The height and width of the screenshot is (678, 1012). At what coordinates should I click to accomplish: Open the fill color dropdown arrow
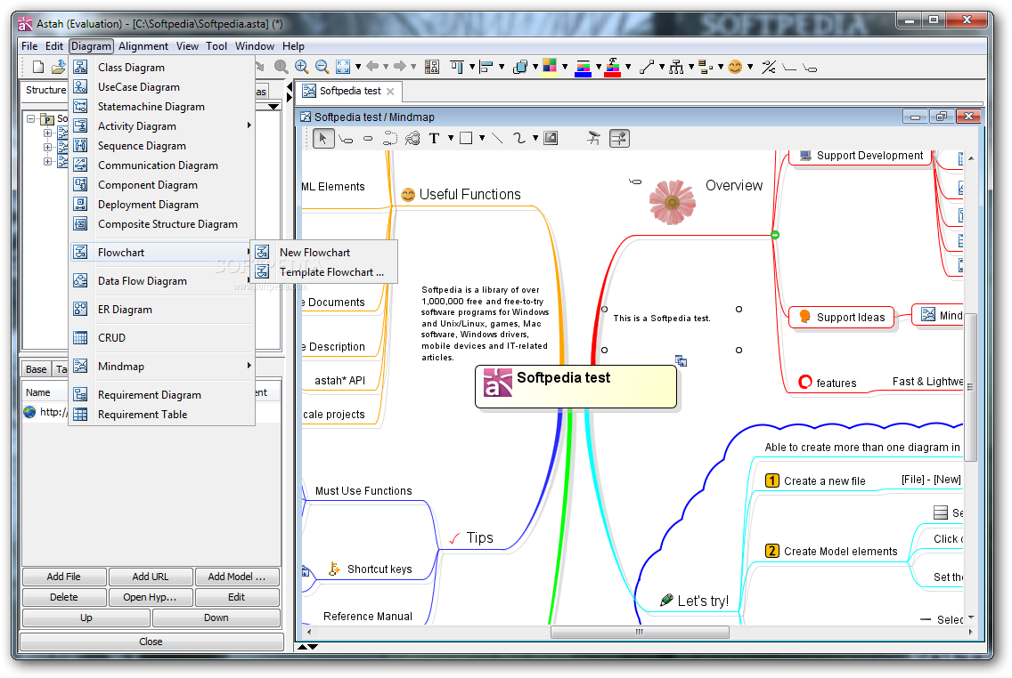point(565,67)
